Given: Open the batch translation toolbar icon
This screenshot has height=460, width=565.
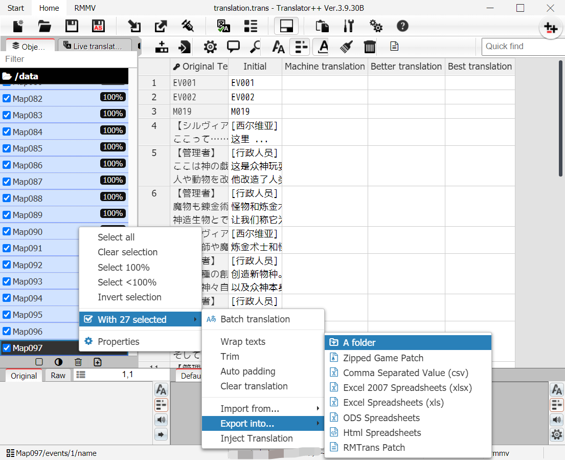Looking at the screenshot, I should tap(224, 26).
